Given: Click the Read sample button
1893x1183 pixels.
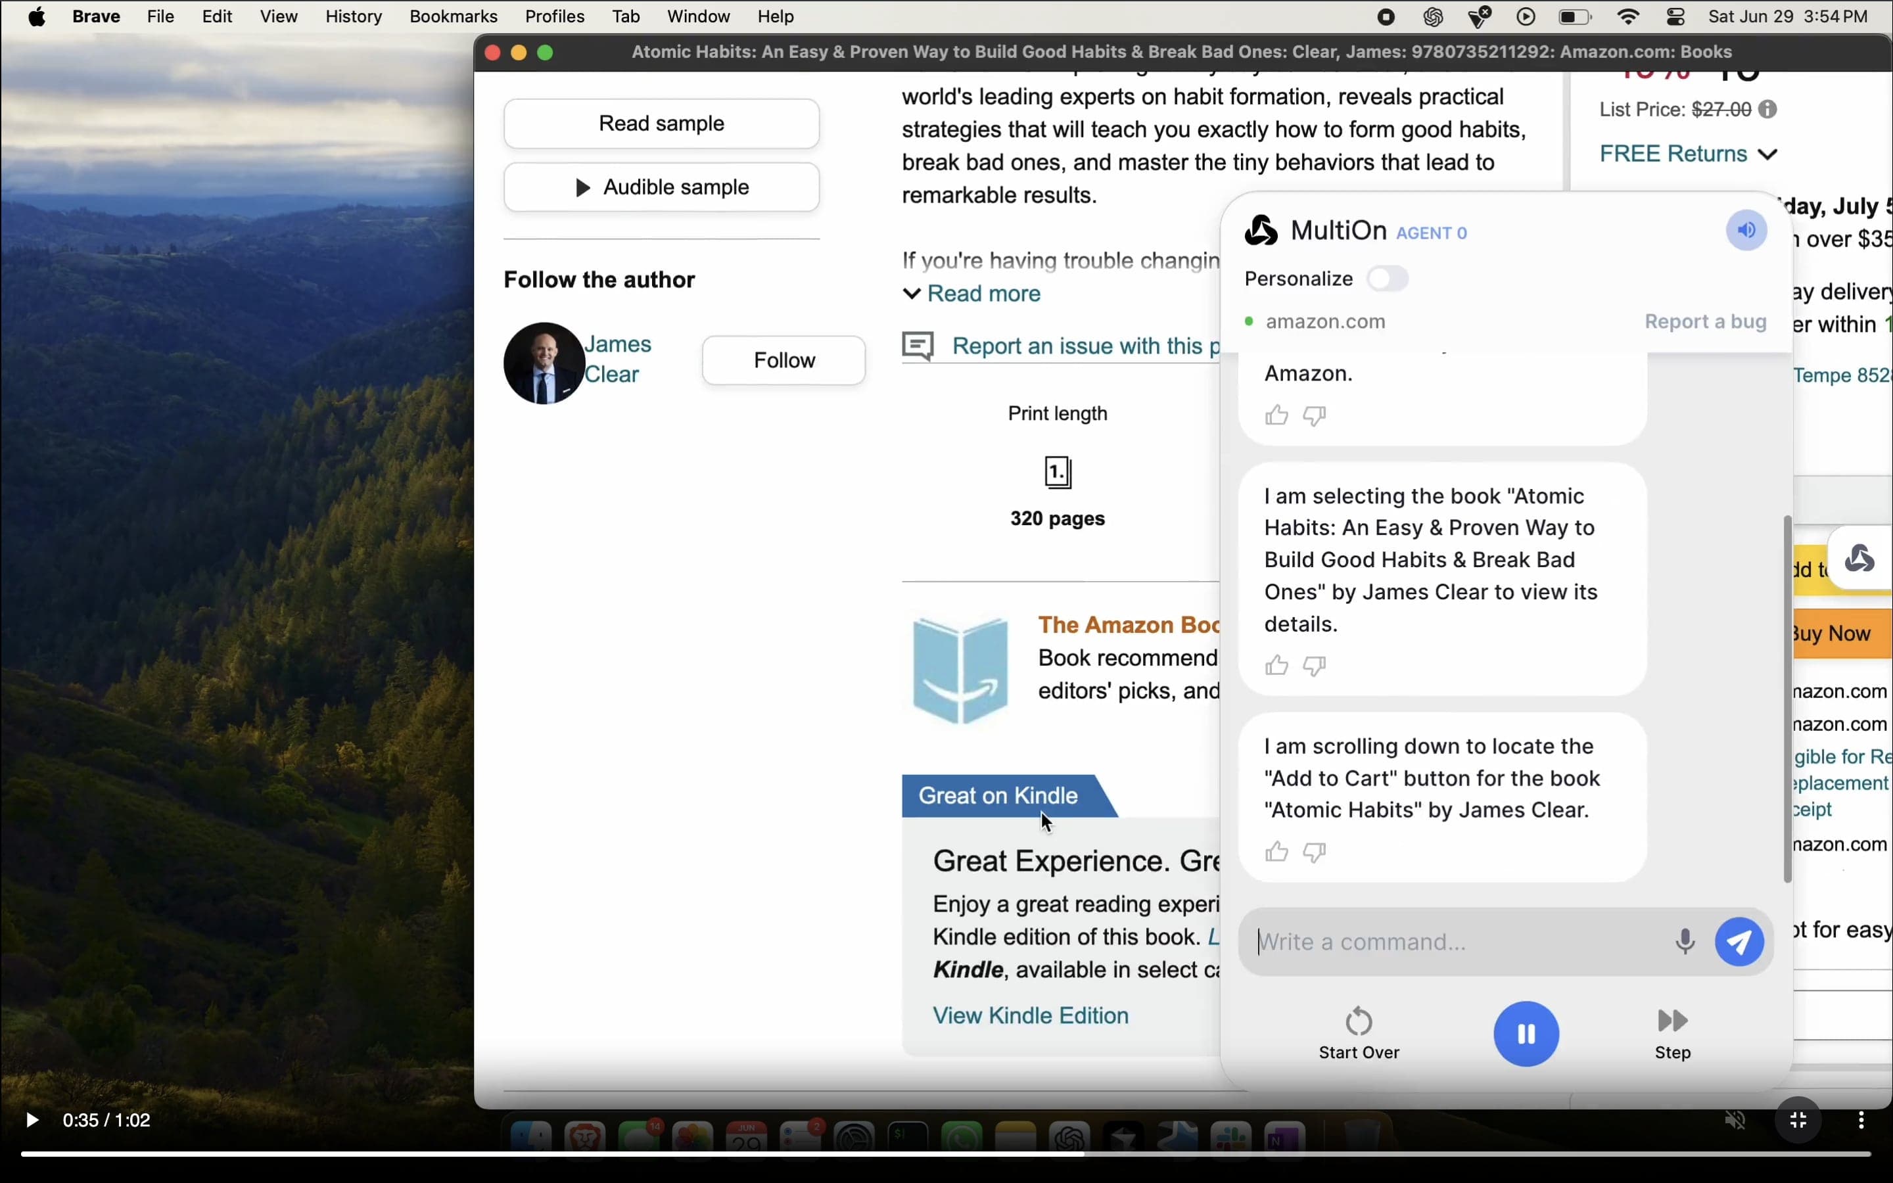Looking at the screenshot, I should (661, 124).
